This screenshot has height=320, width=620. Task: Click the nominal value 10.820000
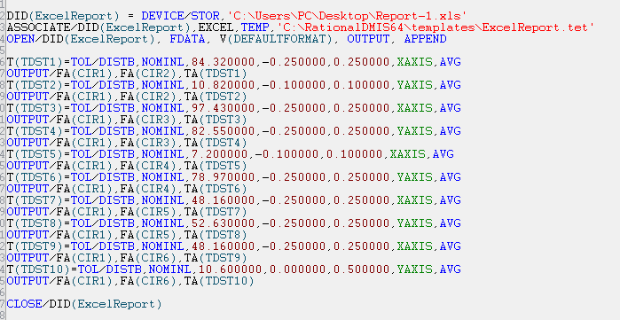(223, 85)
